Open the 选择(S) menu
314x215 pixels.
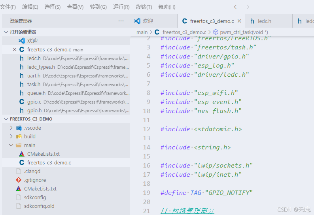[x=53, y=7]
